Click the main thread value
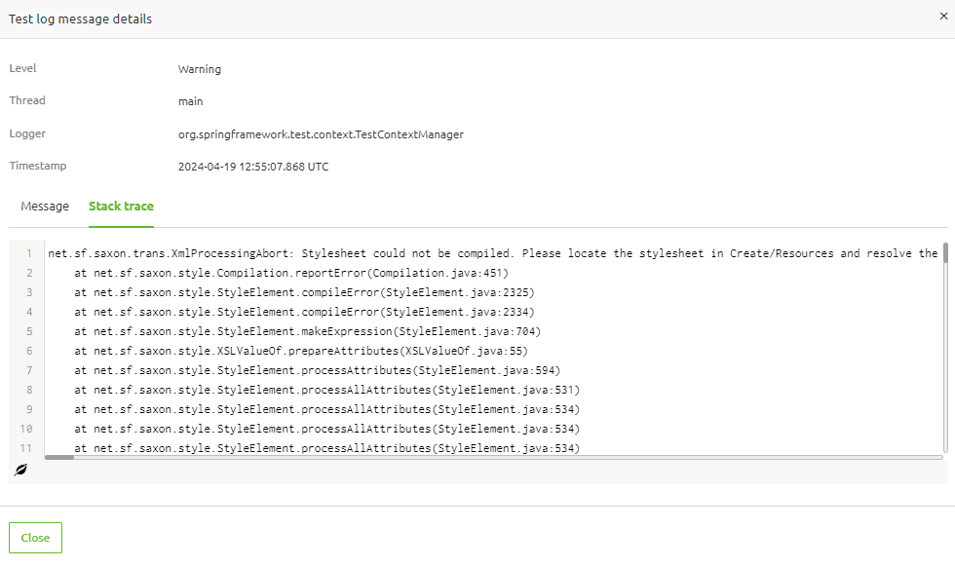955x567 pixels. (x=190, y=101)
